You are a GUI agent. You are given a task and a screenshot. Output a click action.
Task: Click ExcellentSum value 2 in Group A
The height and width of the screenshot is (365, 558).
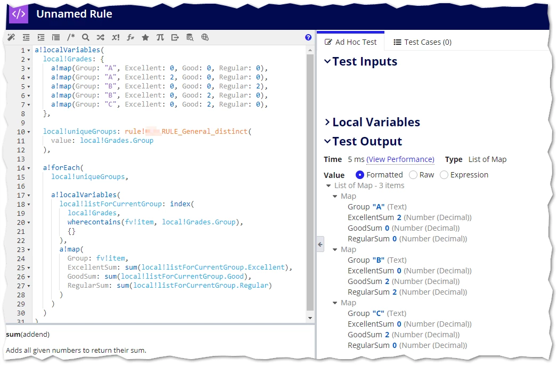pos(399,217)
